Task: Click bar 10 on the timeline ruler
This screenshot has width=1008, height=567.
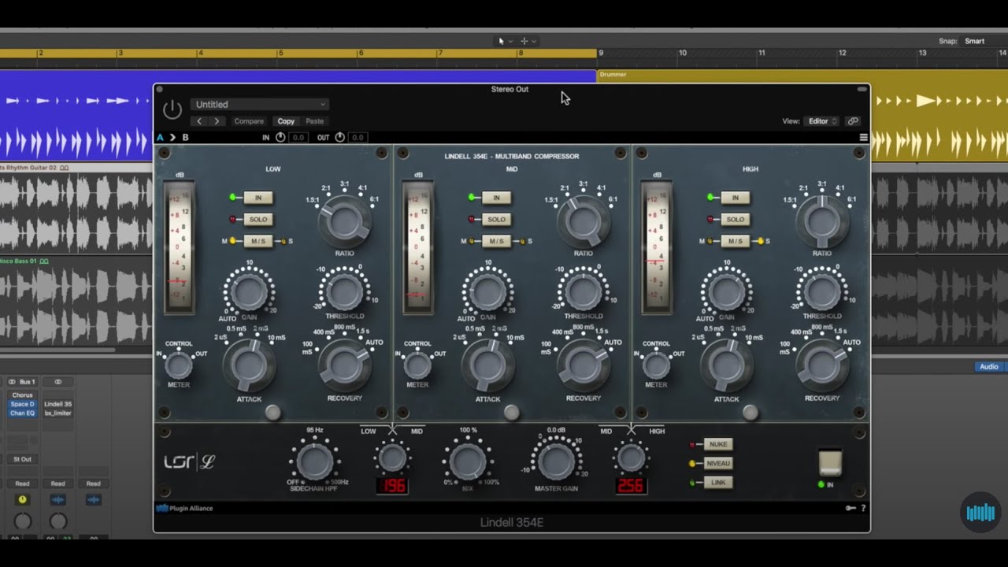Action: (x=683, y=53)
